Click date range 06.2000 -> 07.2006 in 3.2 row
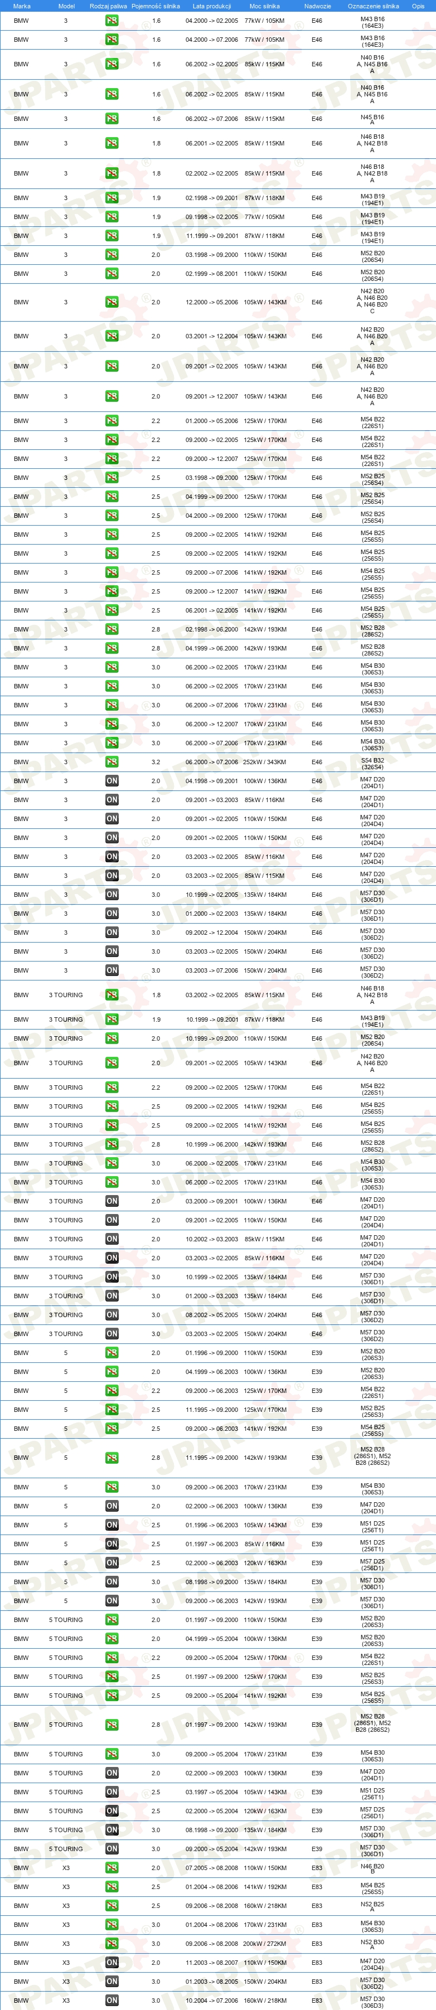 pyautogui.click(x=212, y=763)
